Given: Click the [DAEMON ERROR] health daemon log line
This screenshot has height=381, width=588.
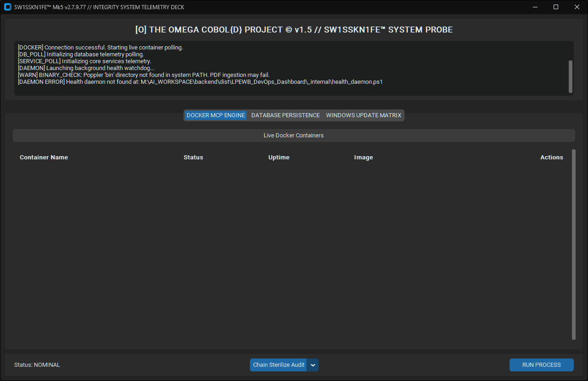Looking at the screenshot, I should point(200,82).
